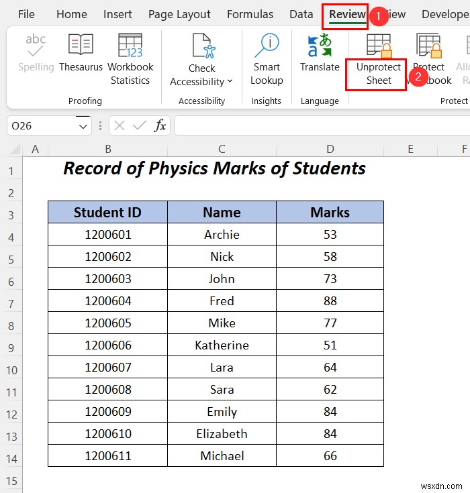Screen dimensions: 470x493
Task: Select the cell containing Michael
Action: pos(222,456)
